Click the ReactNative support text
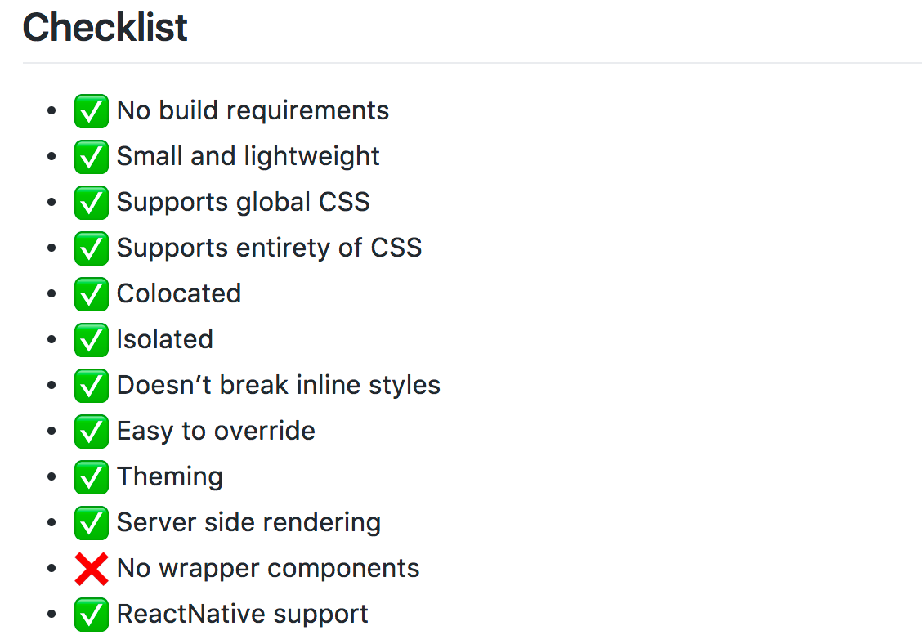Image resolution: width=922 pixels, height=644 pixels. coord(242,615)
